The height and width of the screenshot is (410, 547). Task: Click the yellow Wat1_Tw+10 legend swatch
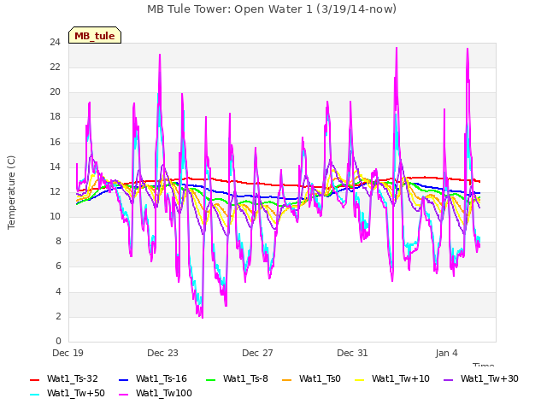[360, 379]
